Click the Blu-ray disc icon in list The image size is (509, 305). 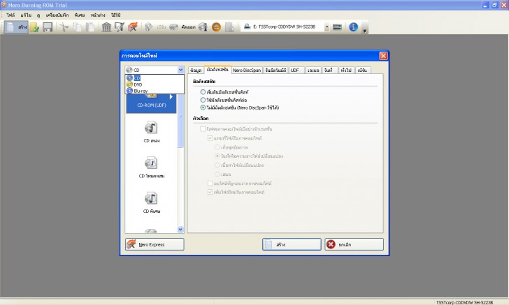click(129, 91)
